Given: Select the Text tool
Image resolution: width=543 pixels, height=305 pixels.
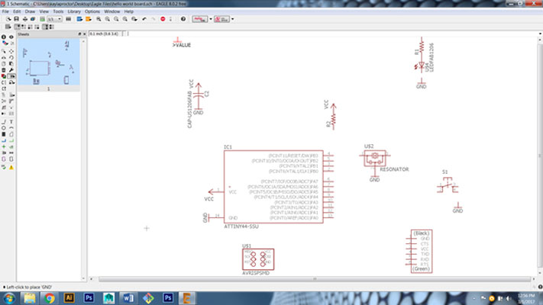Looking at the screenshot, I should click(x=11, y=122).
